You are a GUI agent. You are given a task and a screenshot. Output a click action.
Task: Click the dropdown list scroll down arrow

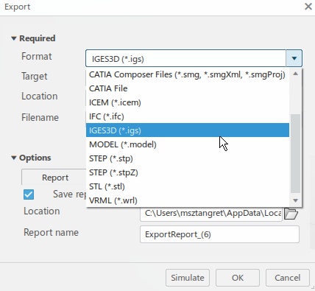296,200
